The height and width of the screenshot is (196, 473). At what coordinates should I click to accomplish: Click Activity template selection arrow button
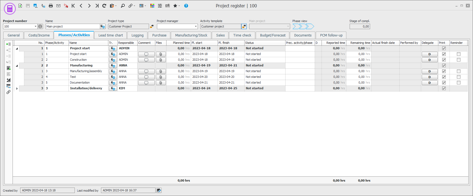coord(244,26)
